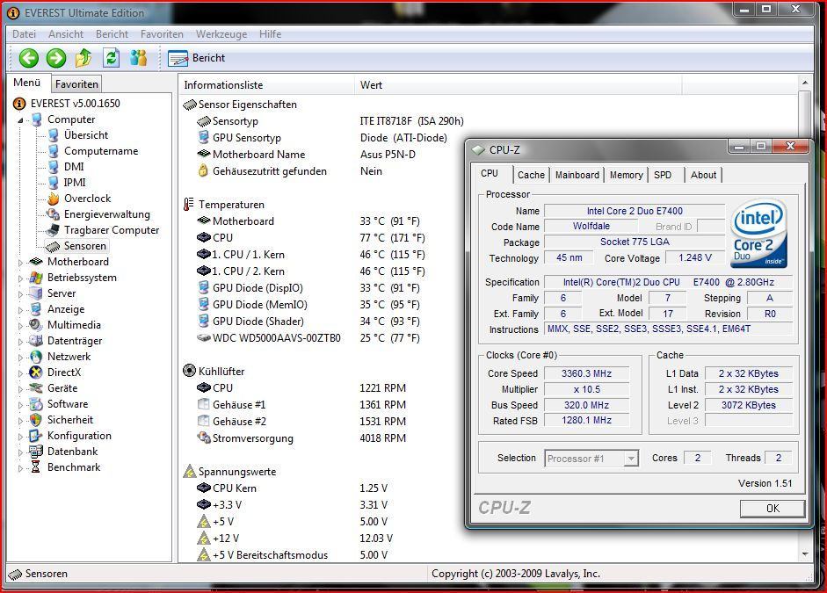Screen dimensions: 827x593
Task: Click the scrollbar up arrow in list
Action: (x=805, y=83)
